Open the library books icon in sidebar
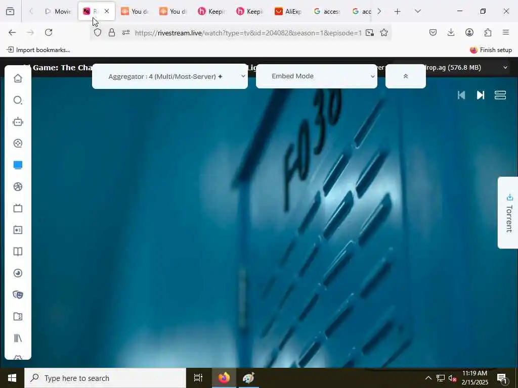 tap(18, 338)
